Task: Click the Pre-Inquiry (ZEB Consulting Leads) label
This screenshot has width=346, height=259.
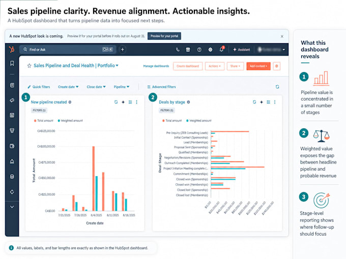Action: tap(187, 133)
